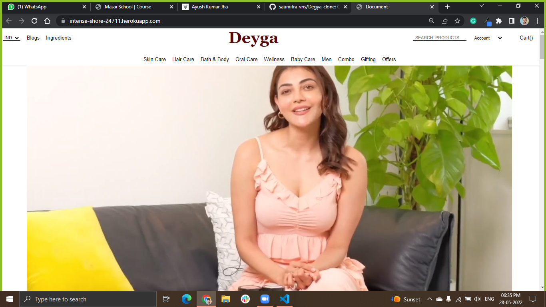Click the address bar URL
Viewport: 546px width, 307px height.
[115, 21]
